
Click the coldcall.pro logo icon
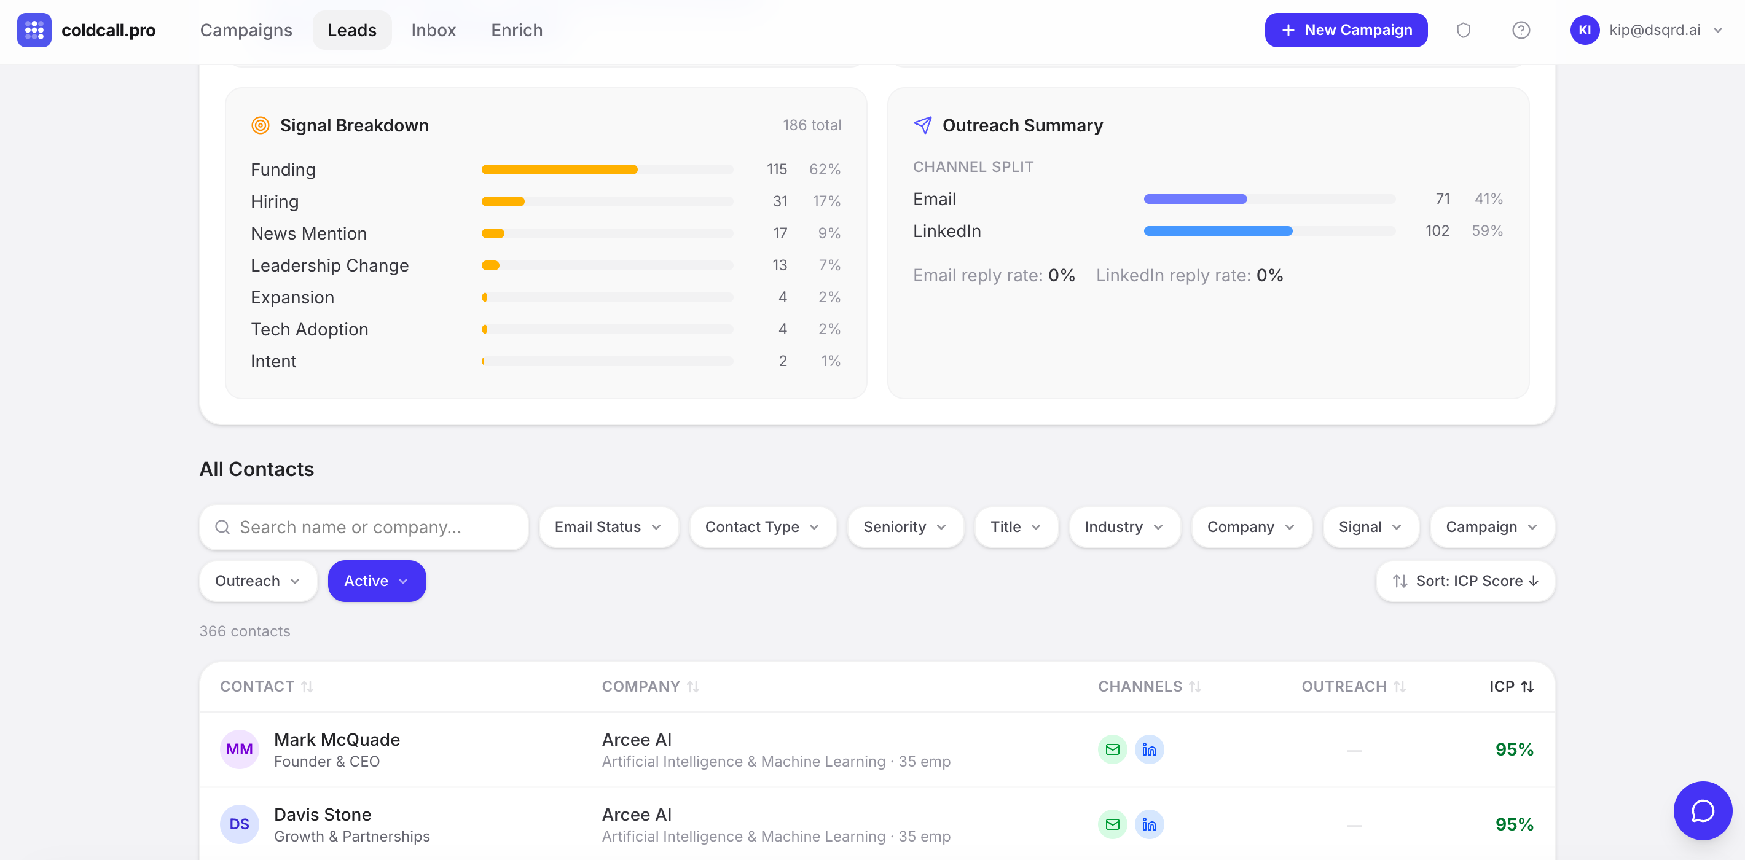pos(34,30)
